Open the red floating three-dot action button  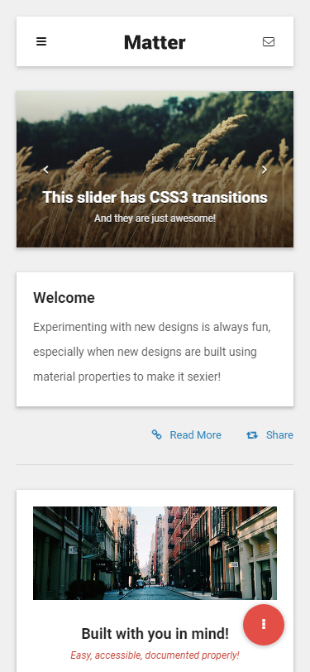[264, 625]
